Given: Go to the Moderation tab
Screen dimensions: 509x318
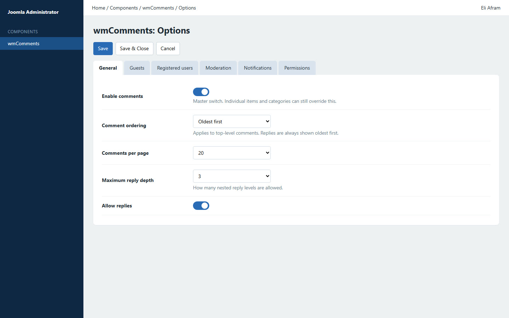Looking at the screenshot, I should (218, 68).
